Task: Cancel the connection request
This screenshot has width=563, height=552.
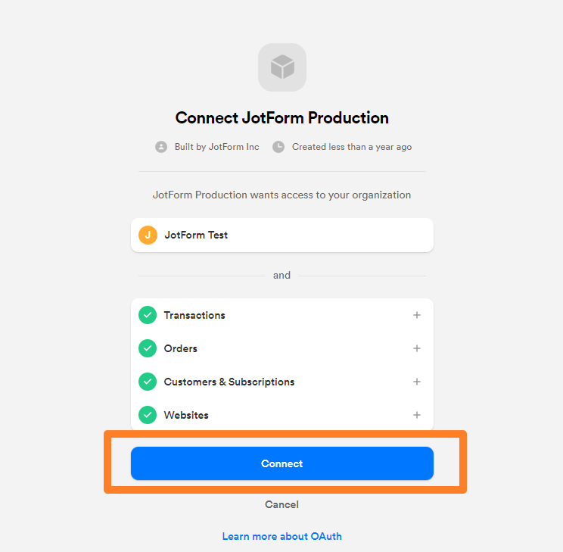Action: (x=281, y=504)
